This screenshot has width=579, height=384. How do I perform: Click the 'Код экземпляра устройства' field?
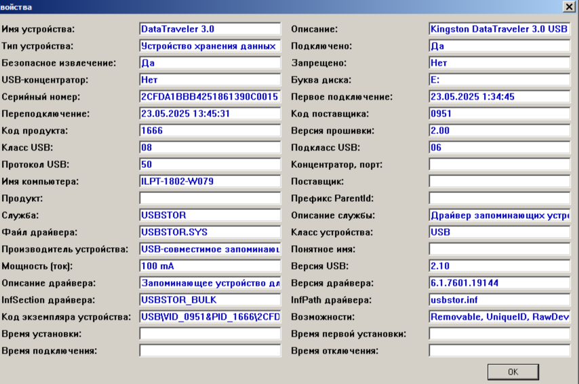click(209, 317)
